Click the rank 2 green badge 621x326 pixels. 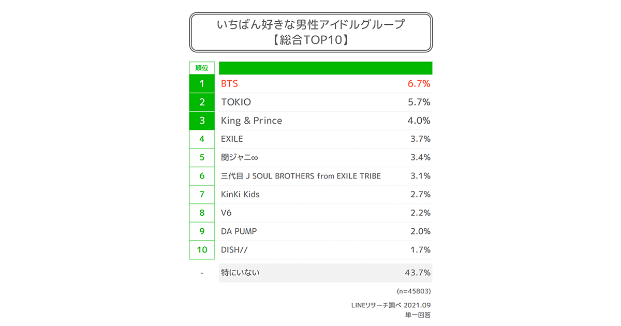[x=202, y=102]
